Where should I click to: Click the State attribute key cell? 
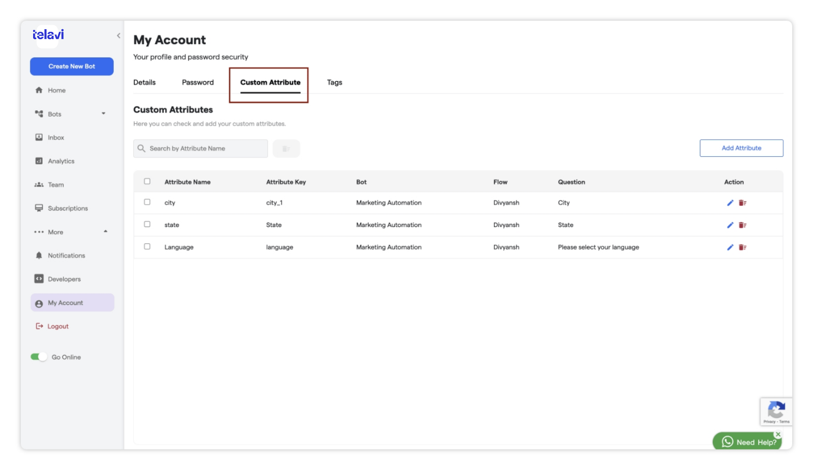click(x=274, y=225)
